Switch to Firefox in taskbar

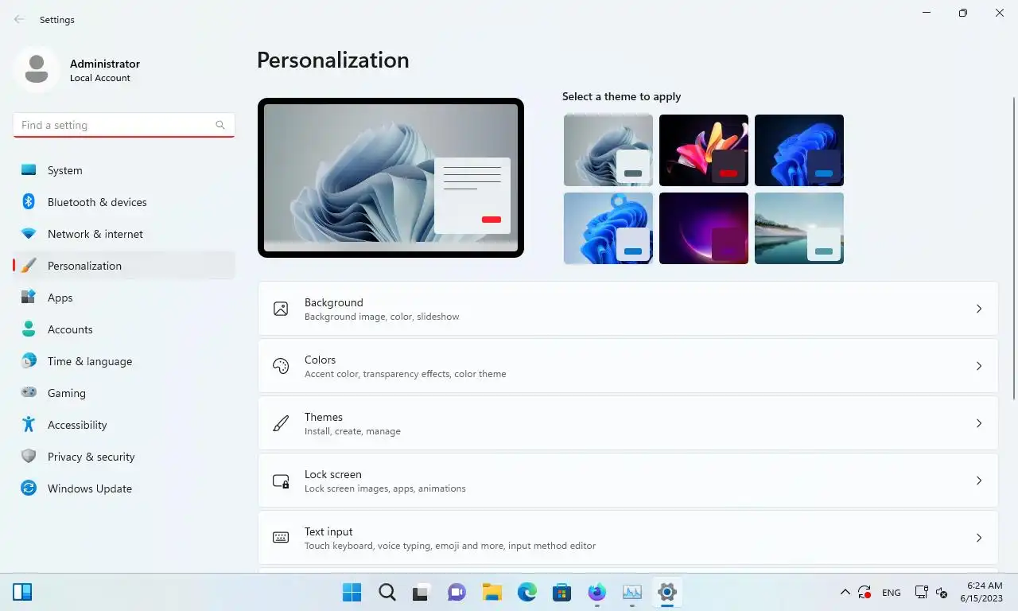click(x=596, y=592)
